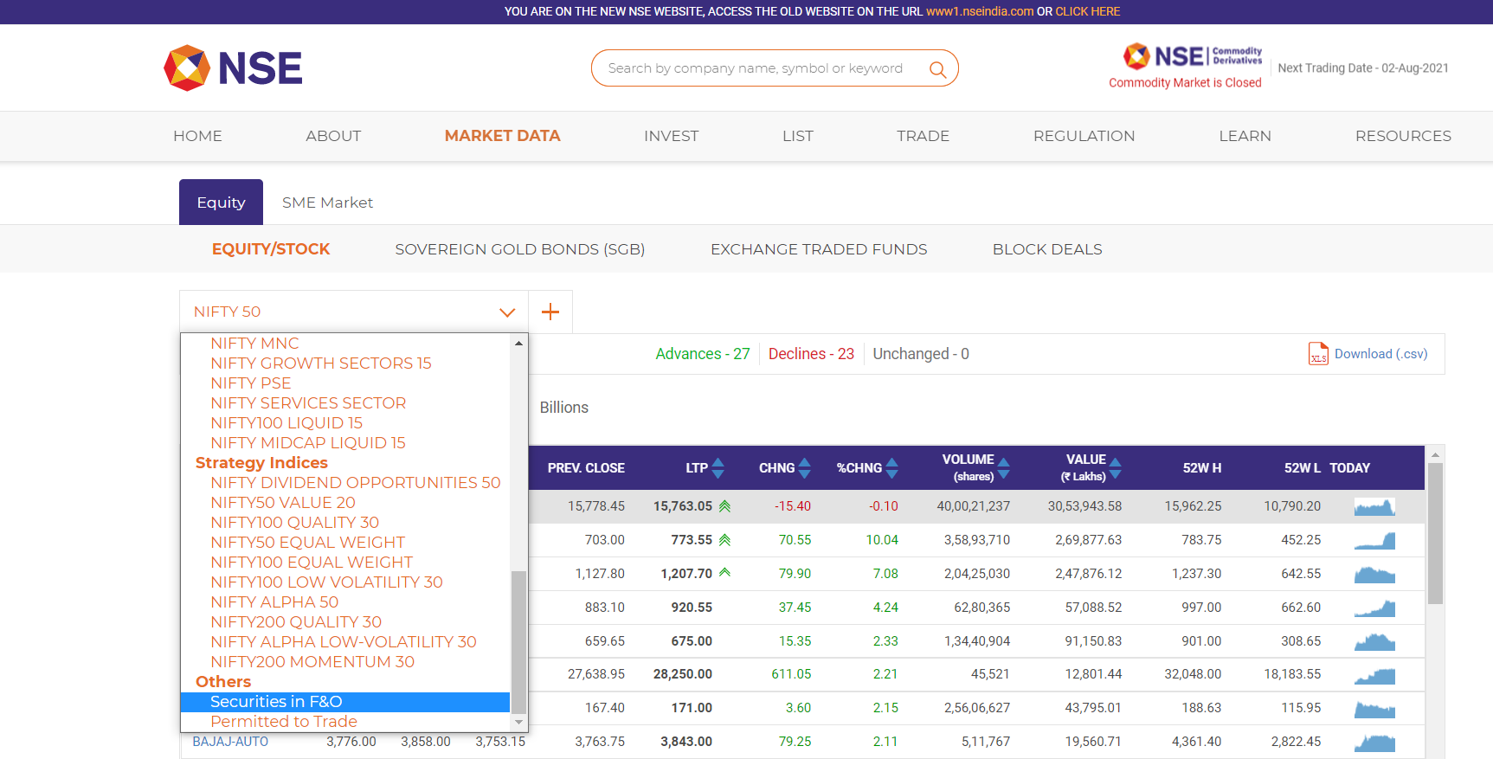
Task: Open the ABOUT menu
Action: (333, 136)
